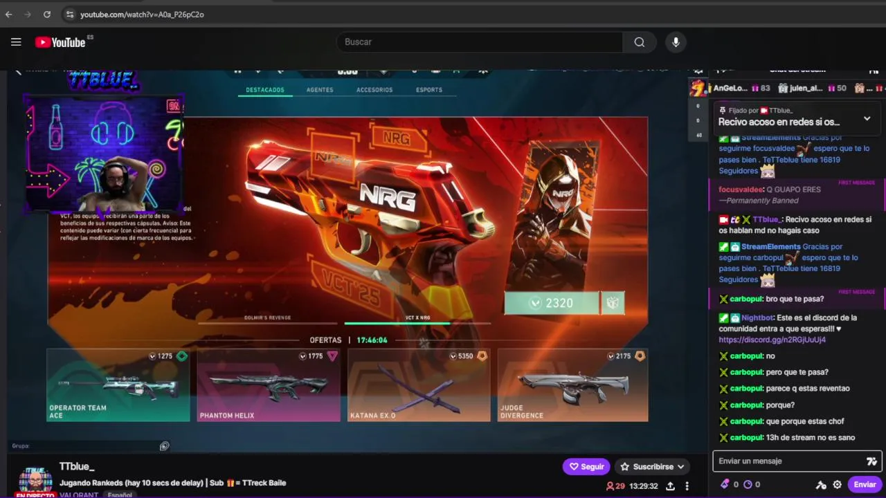This screenshot has width=886, height=498.
Task: Click the focusvaldee username in chat
Action: pos(741,190)
